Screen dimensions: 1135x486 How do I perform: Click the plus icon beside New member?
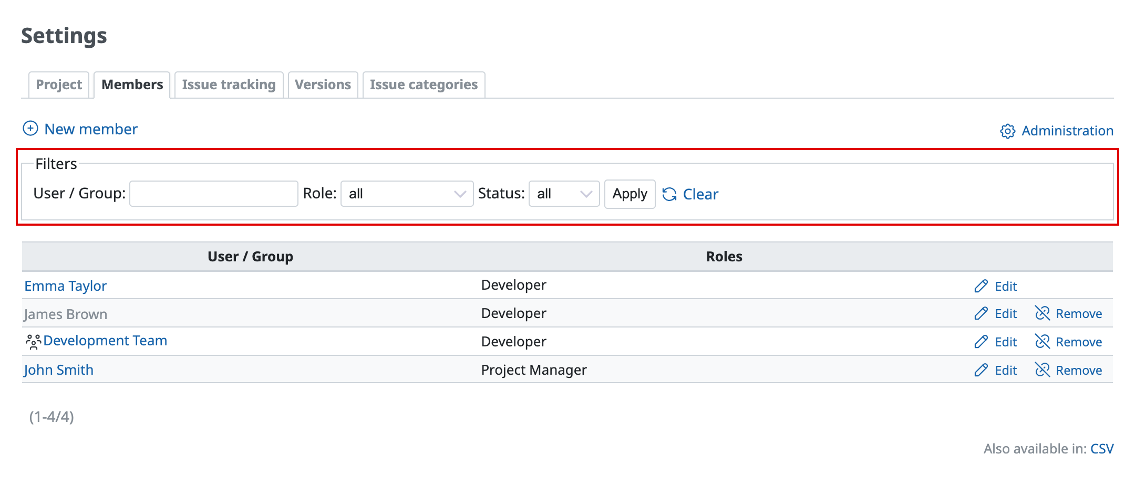pyautogui.click(x=30, y=129)
